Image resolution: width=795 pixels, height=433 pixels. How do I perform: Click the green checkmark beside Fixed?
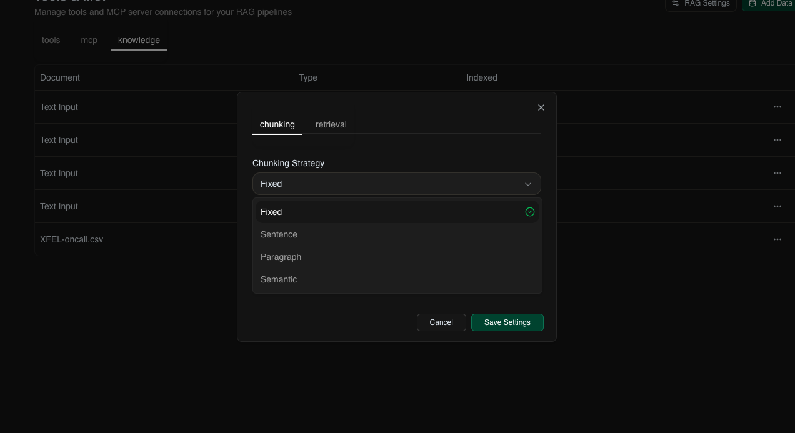click(x=530, y=212)
